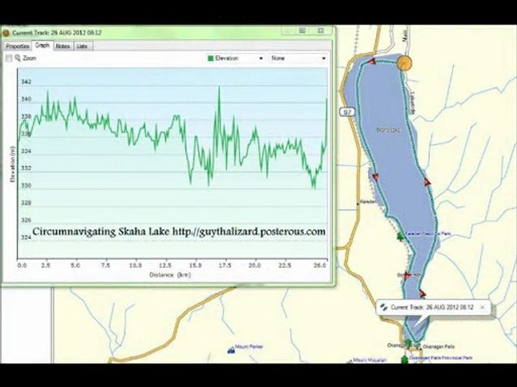Click the Current Track tooltip text
Screen dimensions: 517x387
[x=432, y=307]
